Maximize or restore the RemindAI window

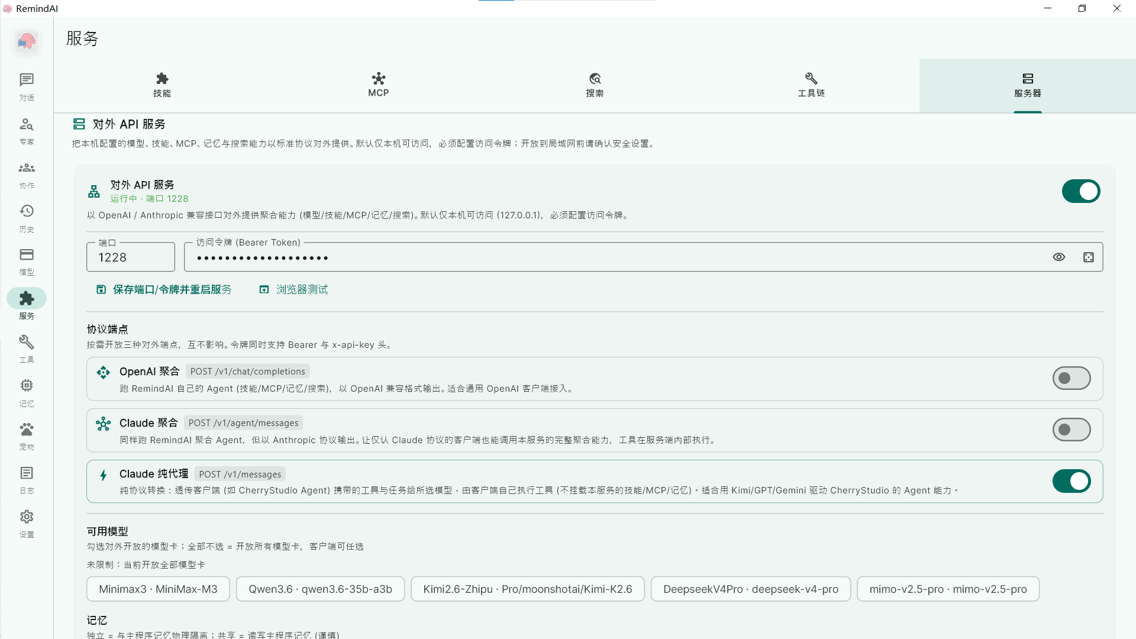coord(1082,8)
